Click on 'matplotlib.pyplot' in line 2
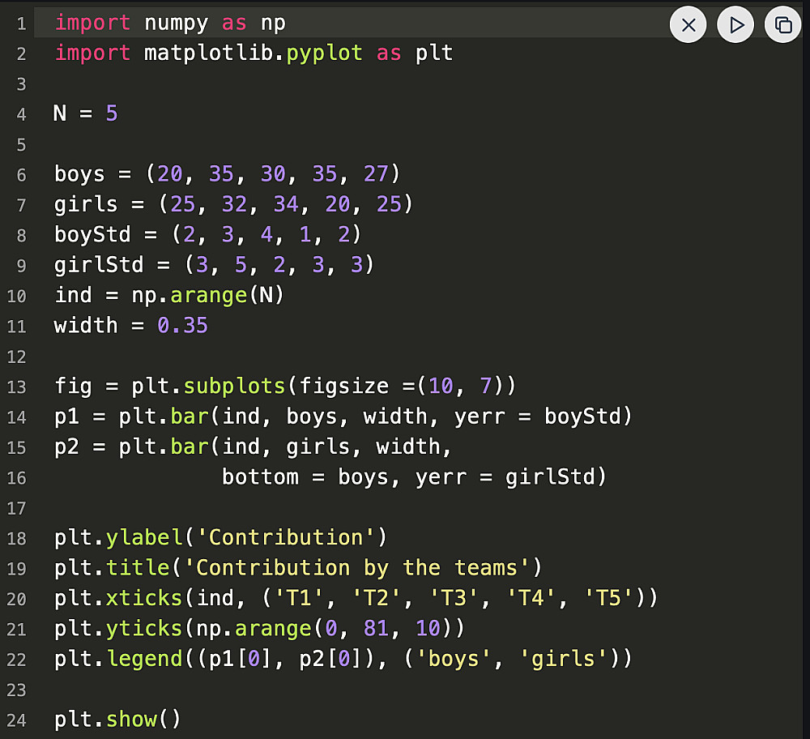Viewport: 810px width, 739px height. [x=253, y=53]
